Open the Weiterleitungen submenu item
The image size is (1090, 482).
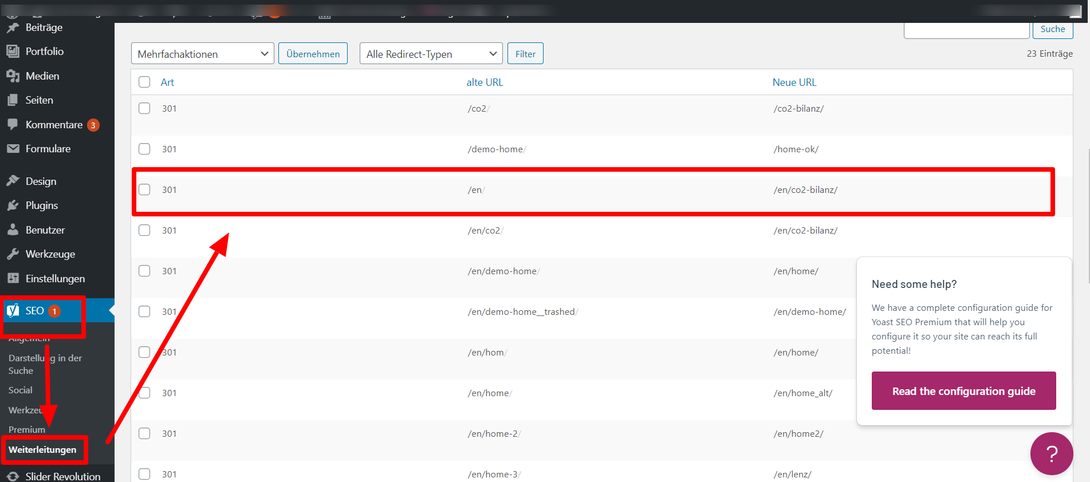(42, 450)
